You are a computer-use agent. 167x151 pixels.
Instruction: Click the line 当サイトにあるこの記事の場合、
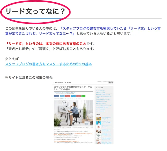click(30, 77)
